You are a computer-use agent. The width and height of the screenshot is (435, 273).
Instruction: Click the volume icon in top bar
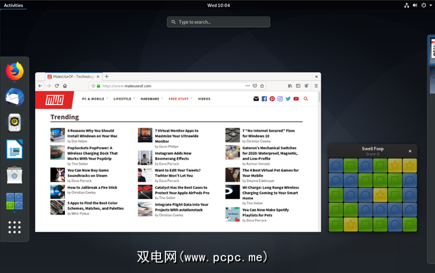(415, 5)
